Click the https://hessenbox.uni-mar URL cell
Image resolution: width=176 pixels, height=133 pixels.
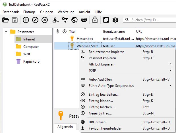(156, 39)
